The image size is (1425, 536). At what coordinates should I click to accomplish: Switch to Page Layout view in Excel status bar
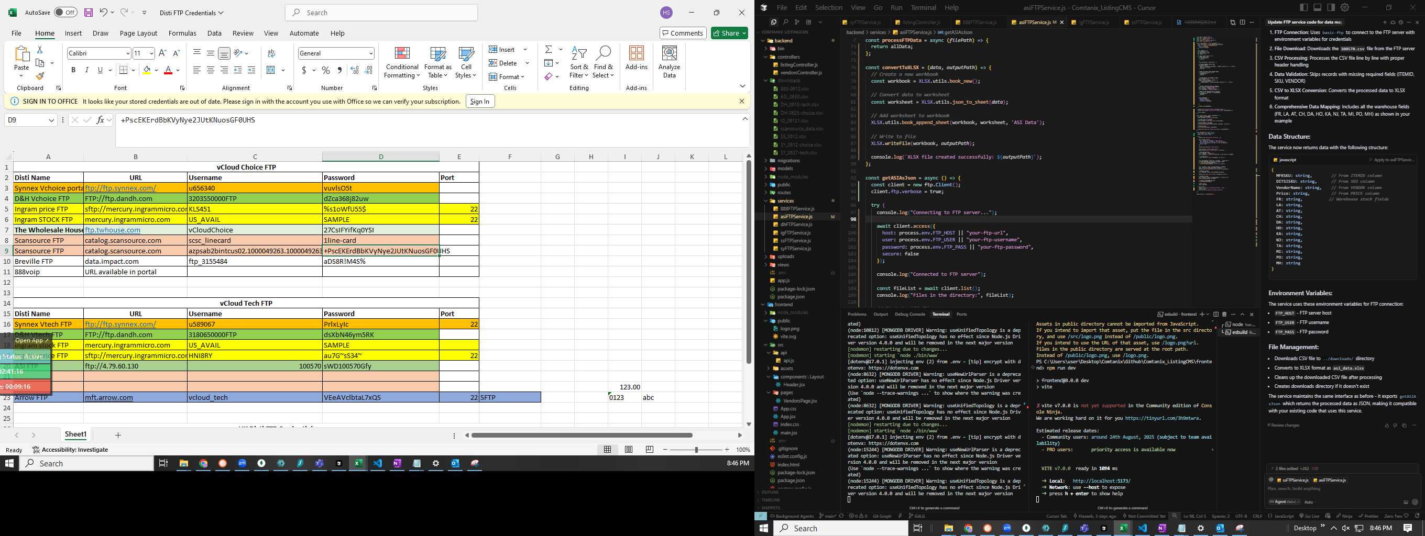(629, 450)
